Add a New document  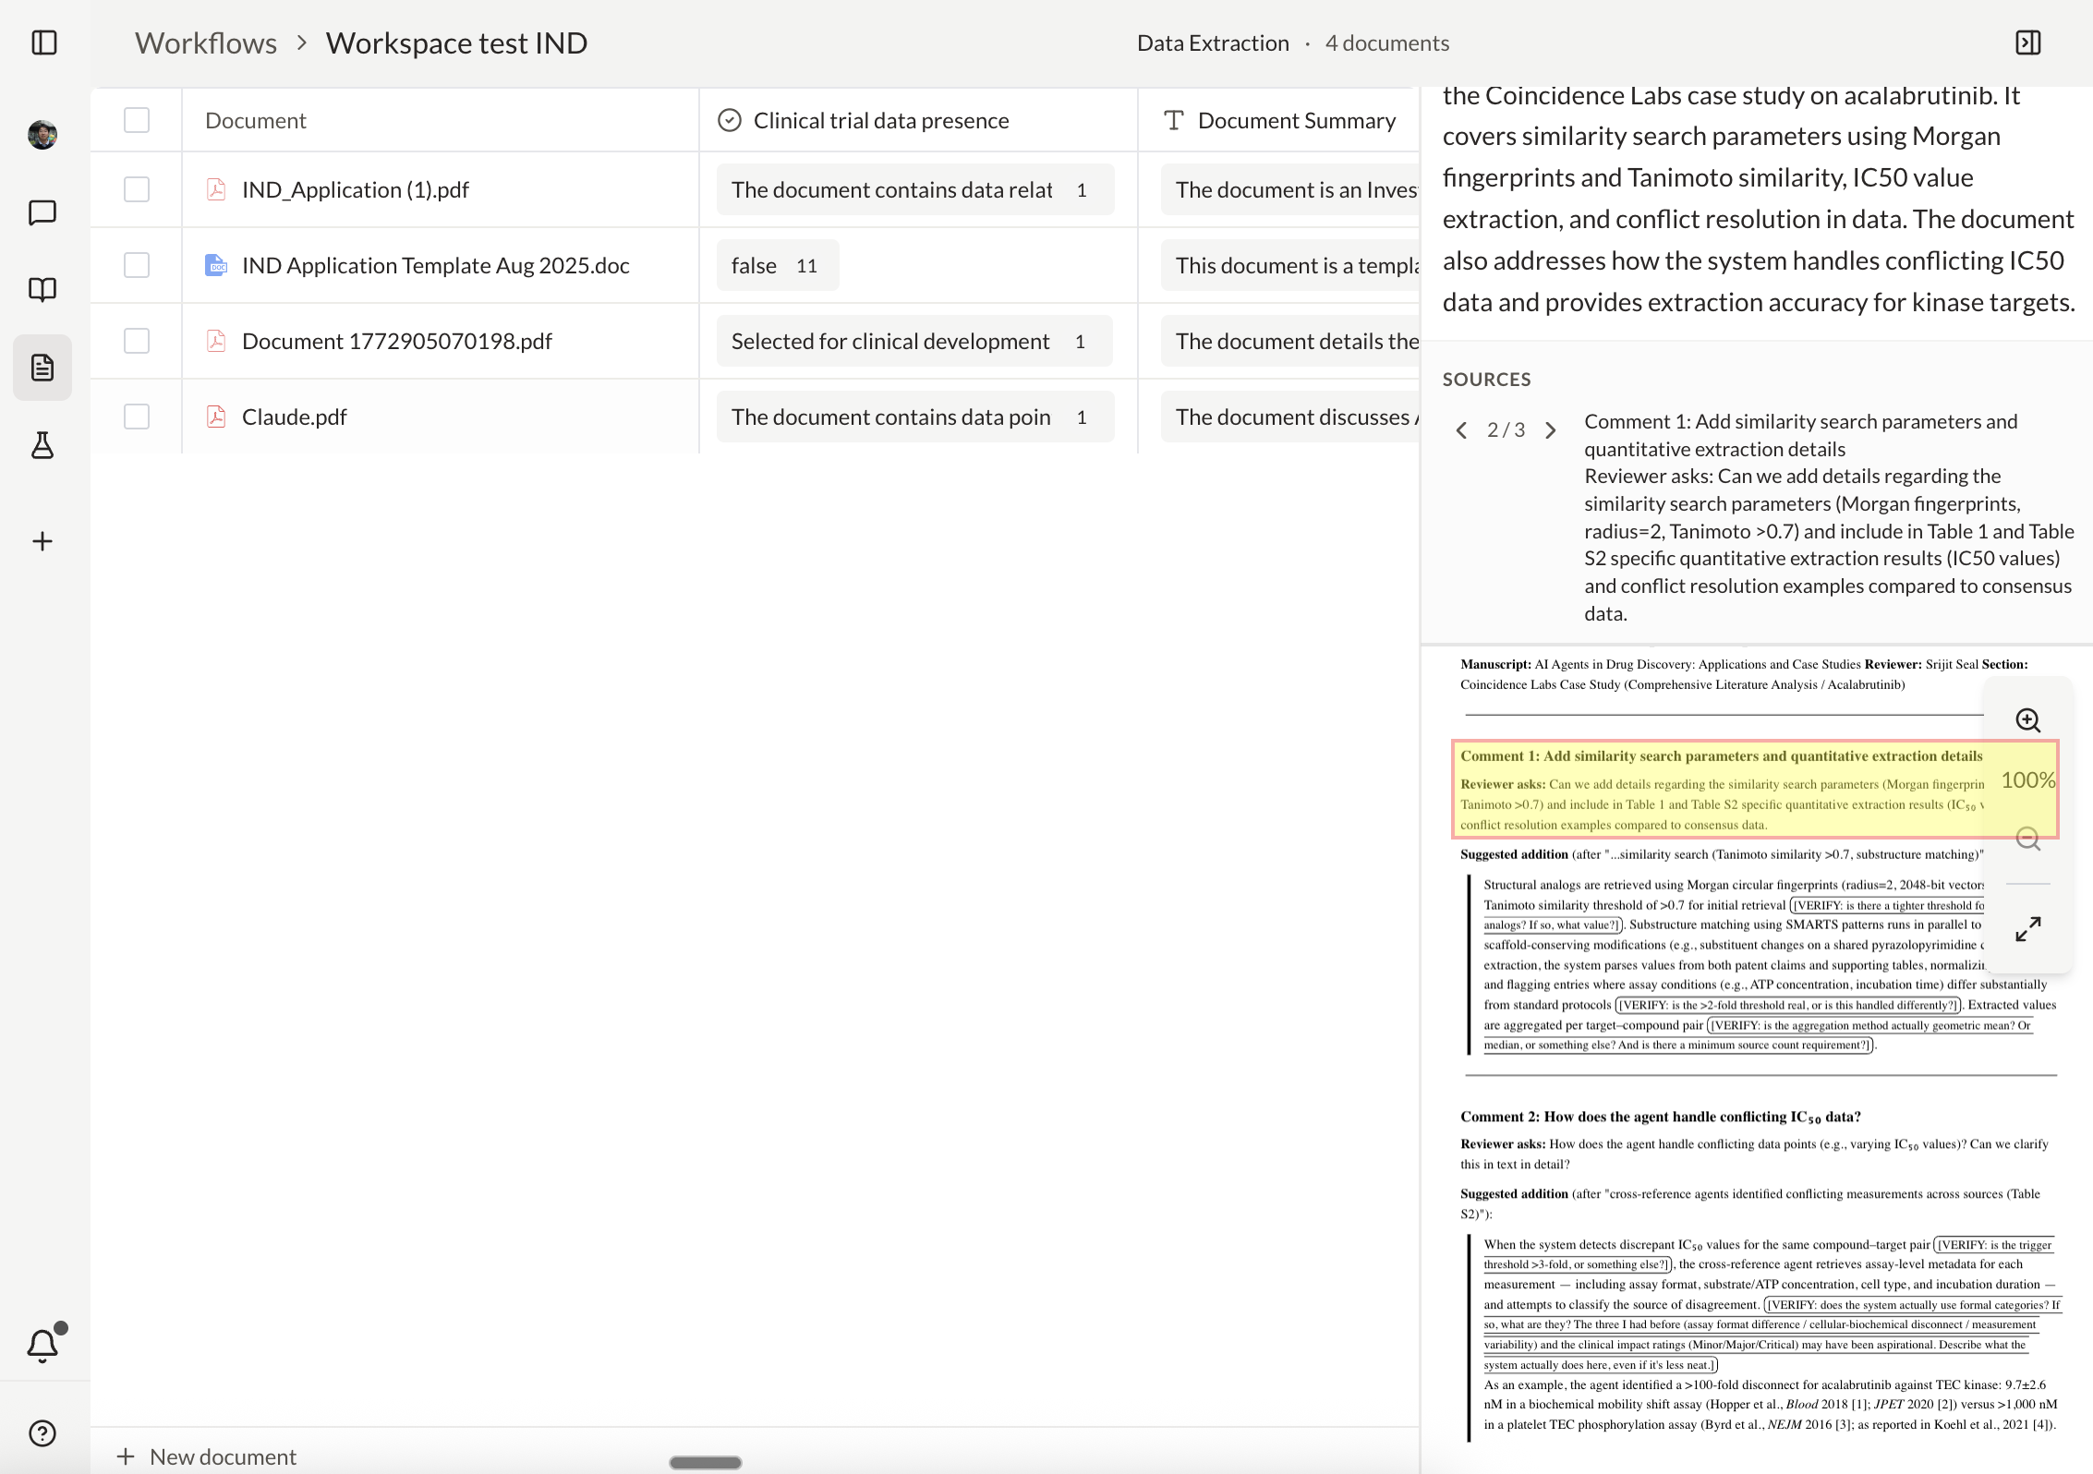(207, 1456)
